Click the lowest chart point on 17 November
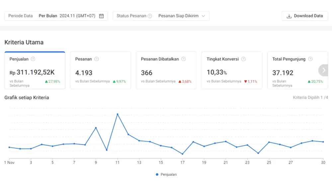This screenshot has height=187, width=332. pyautogui.click(x=182, y=154)
